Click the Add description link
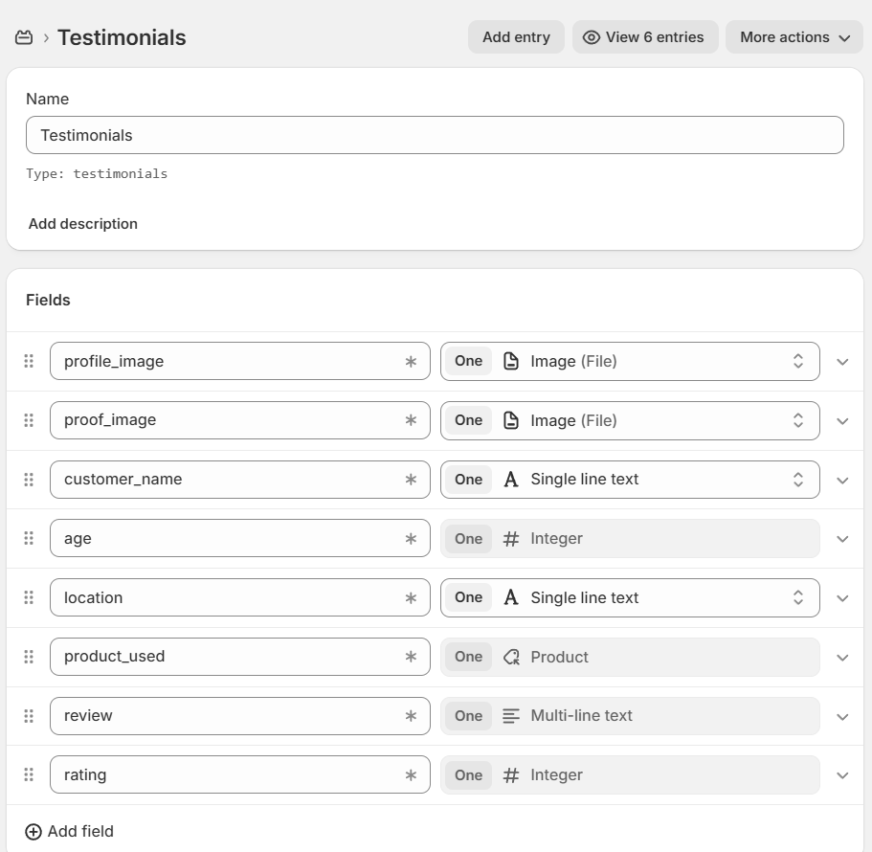The image size is (872, 852). [x=83, y=224]
